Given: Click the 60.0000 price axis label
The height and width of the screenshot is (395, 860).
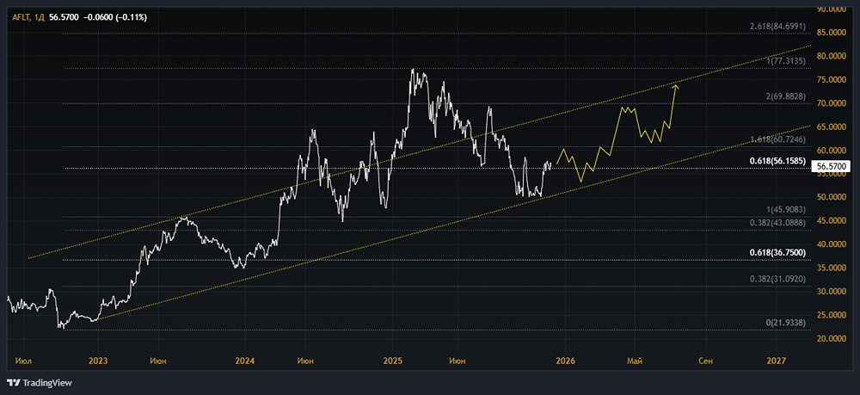Looking at the screenshot, I should point(832,151).
